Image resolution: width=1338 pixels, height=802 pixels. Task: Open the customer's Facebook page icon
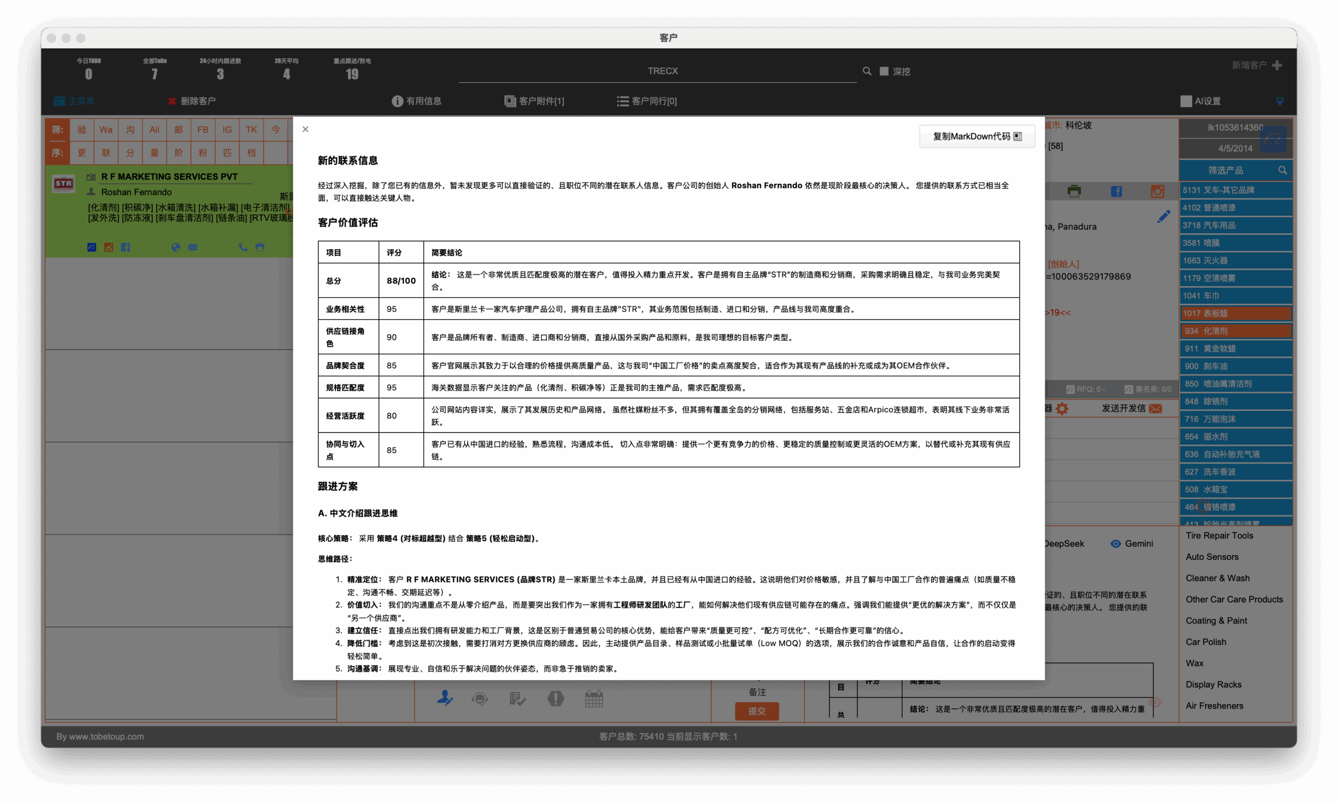pos(1116,191)
